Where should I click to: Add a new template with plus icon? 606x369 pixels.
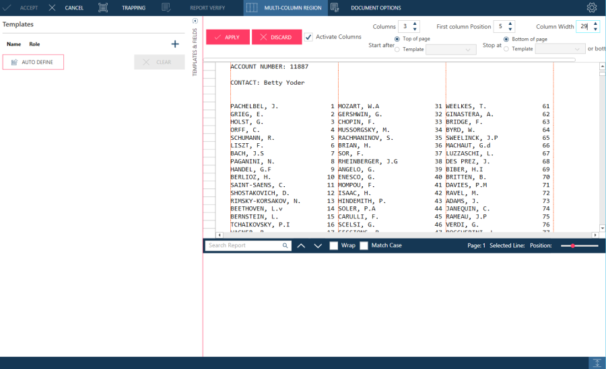(175, 44)
